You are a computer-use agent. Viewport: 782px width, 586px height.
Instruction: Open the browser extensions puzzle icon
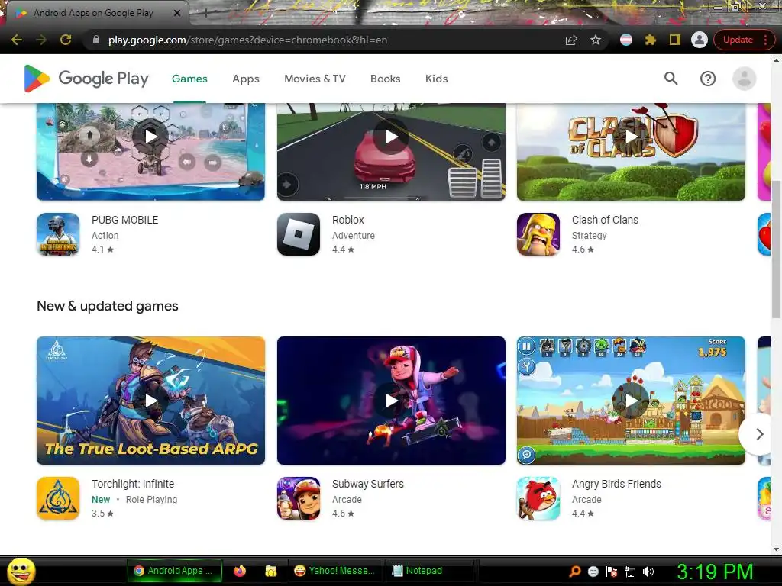coord(651,40)
